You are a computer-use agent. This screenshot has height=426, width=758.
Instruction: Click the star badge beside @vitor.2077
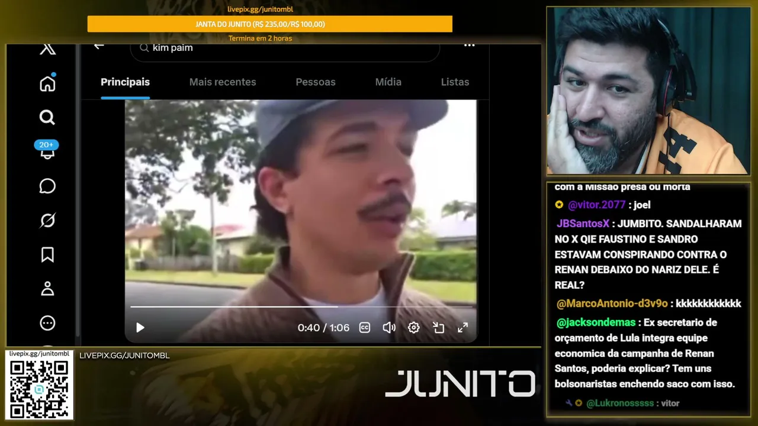(x=559, y=205)
